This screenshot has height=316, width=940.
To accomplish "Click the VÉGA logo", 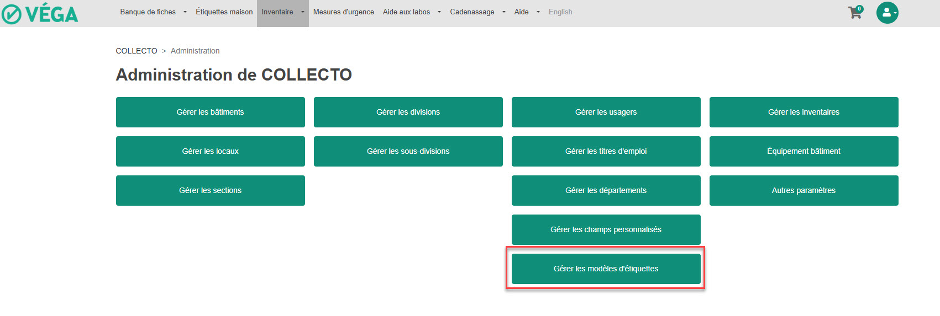I will [40, 14].
